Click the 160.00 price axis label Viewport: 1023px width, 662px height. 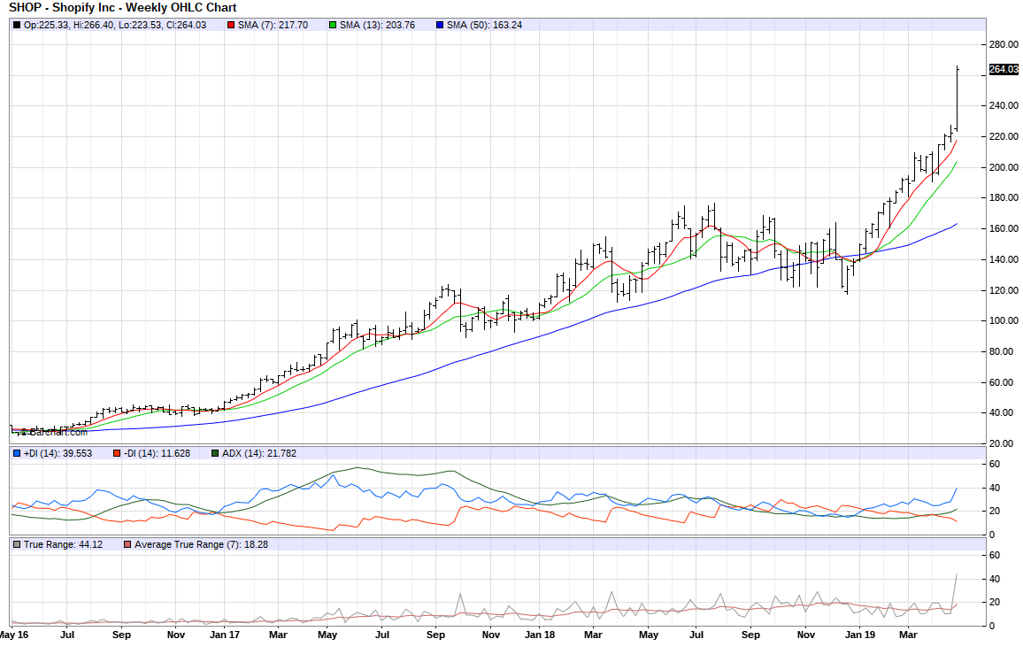pyautogui.click(x=1004, y=228)
